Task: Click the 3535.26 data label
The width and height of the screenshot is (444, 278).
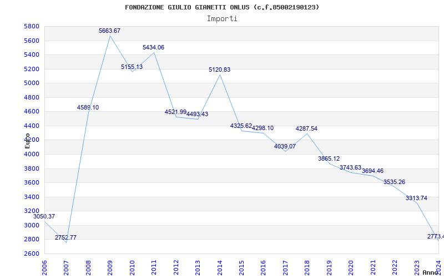Action: (x=395, y=182)
